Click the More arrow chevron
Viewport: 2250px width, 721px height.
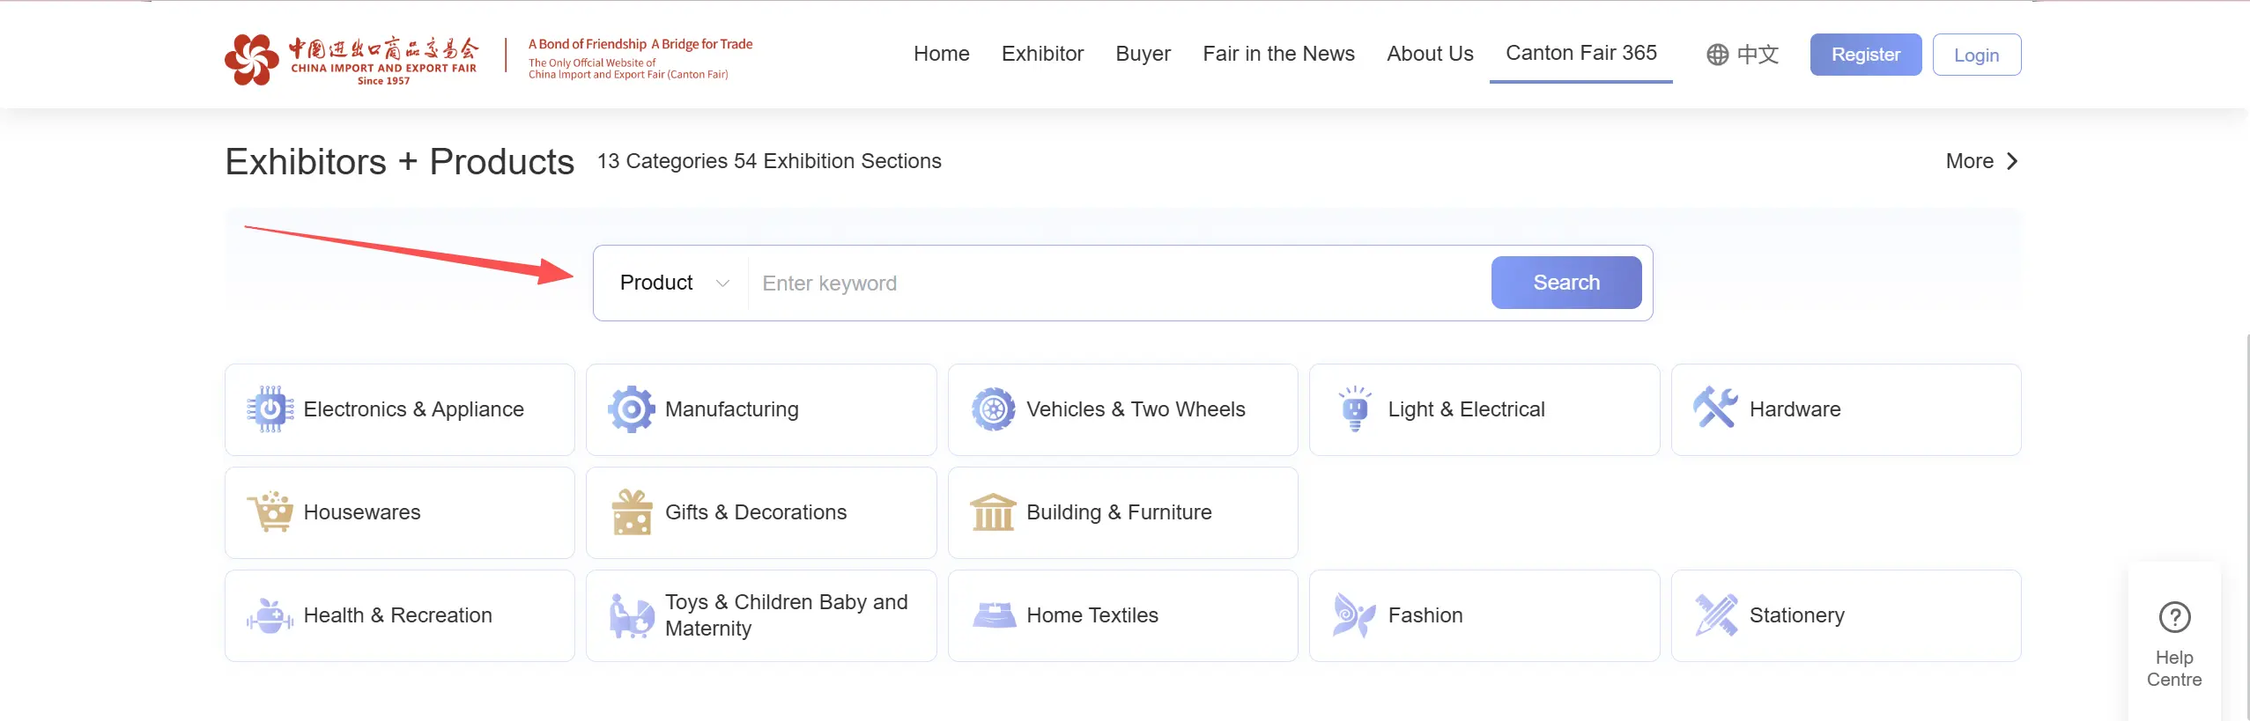(x=2012, y=161)
